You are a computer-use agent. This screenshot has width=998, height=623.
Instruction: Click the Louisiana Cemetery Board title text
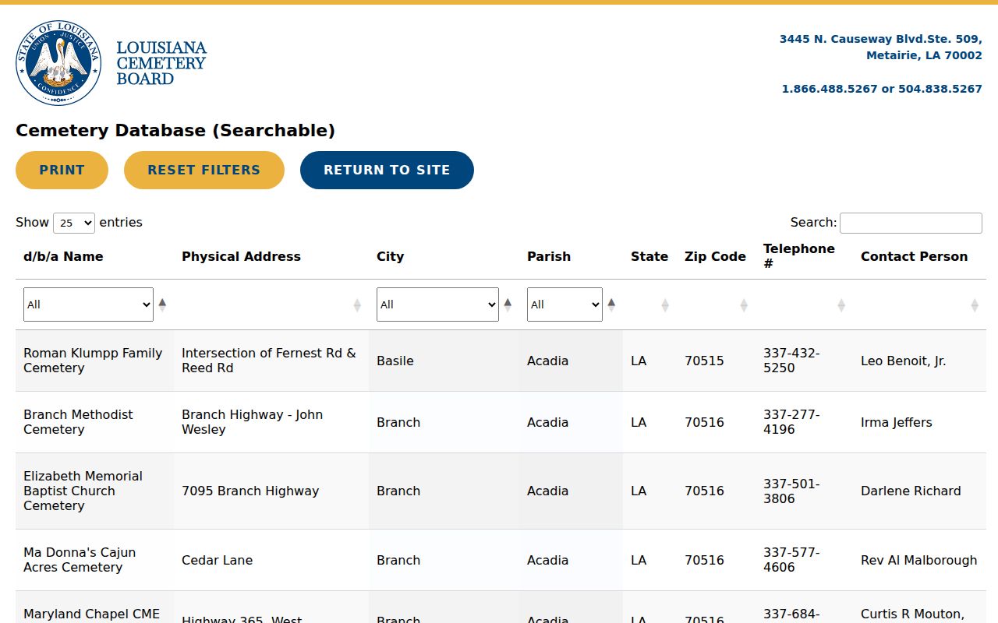pos(161,63)
